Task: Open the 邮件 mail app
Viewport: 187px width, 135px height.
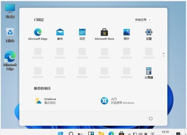Action: (x=60, y=34)
